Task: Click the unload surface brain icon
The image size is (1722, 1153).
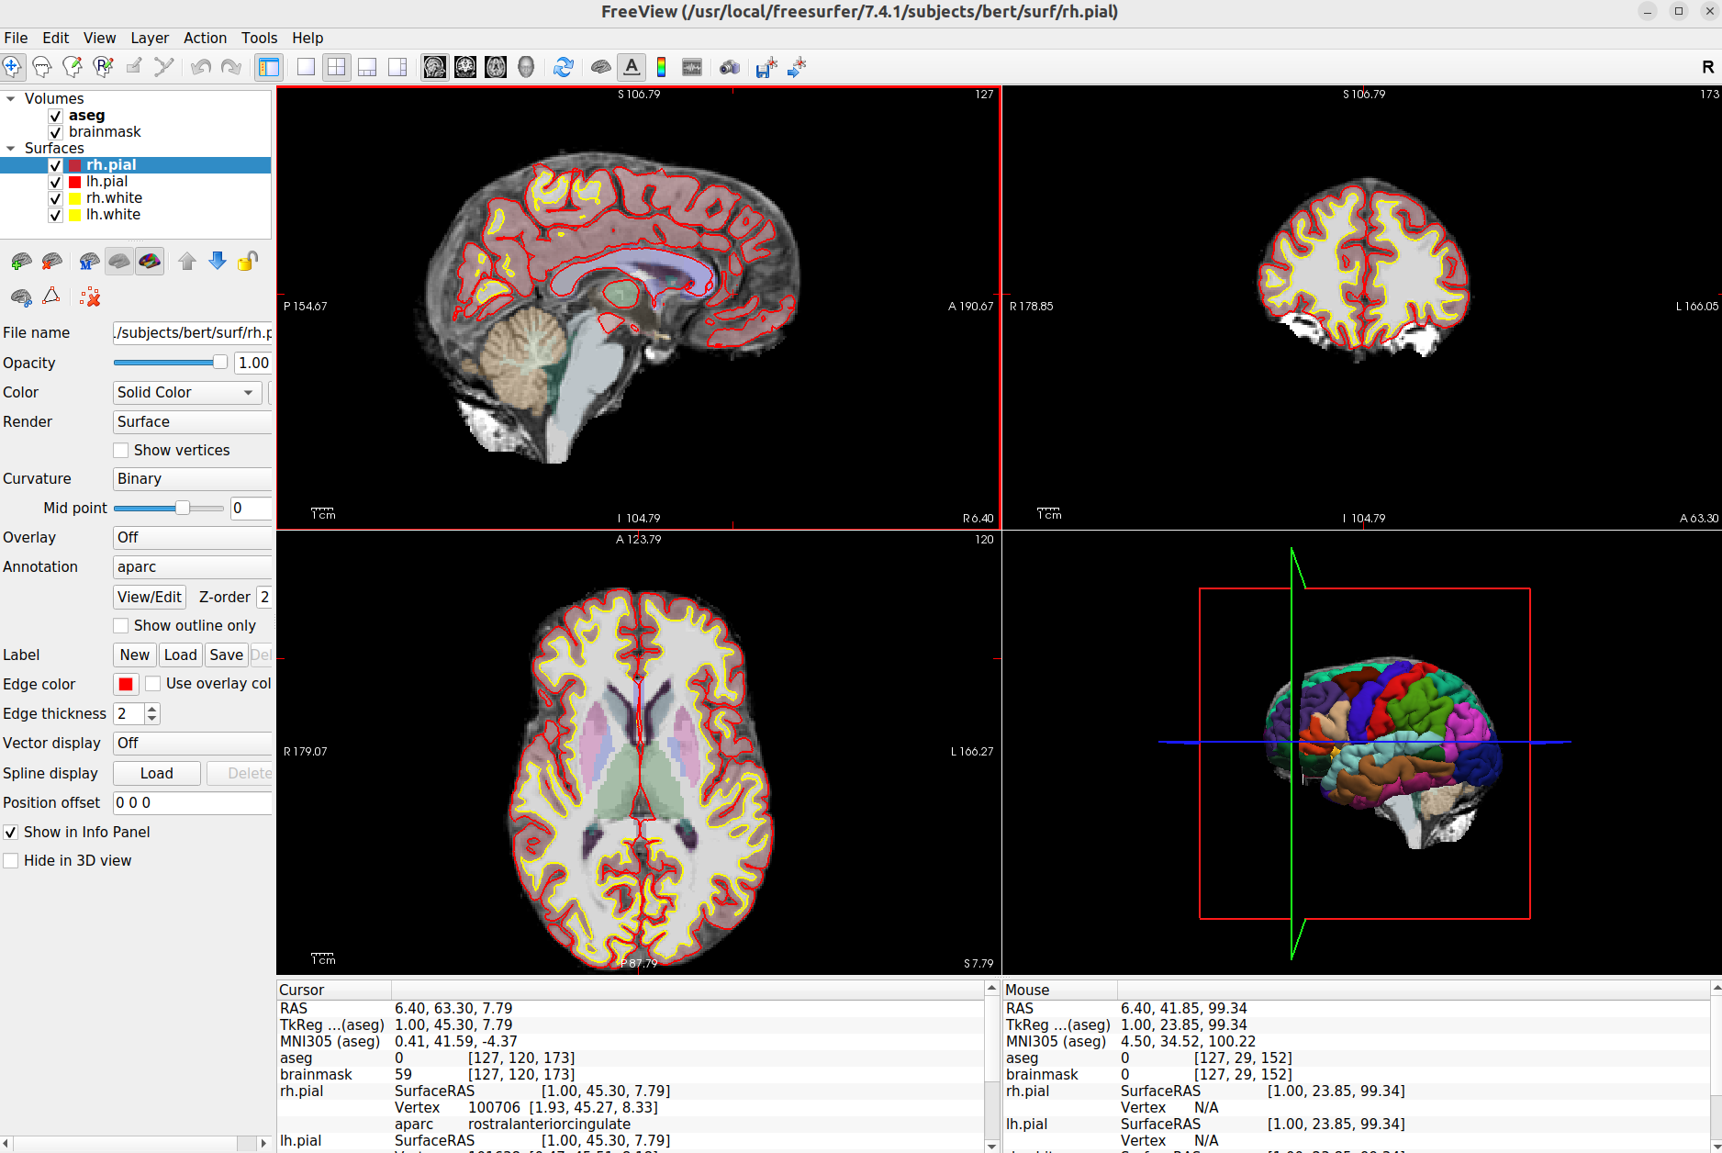Action: (52, 262)
